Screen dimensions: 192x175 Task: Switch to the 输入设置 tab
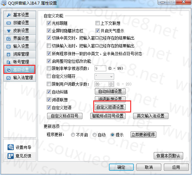(20, 46)
